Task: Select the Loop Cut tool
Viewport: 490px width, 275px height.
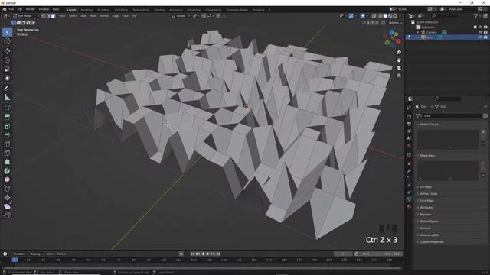Action: coord(7,144)
